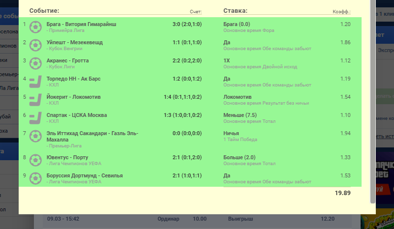This screenshot has width=394, height=229.
Task: Click the total coefficient 19.89
Action: point(342,193)
